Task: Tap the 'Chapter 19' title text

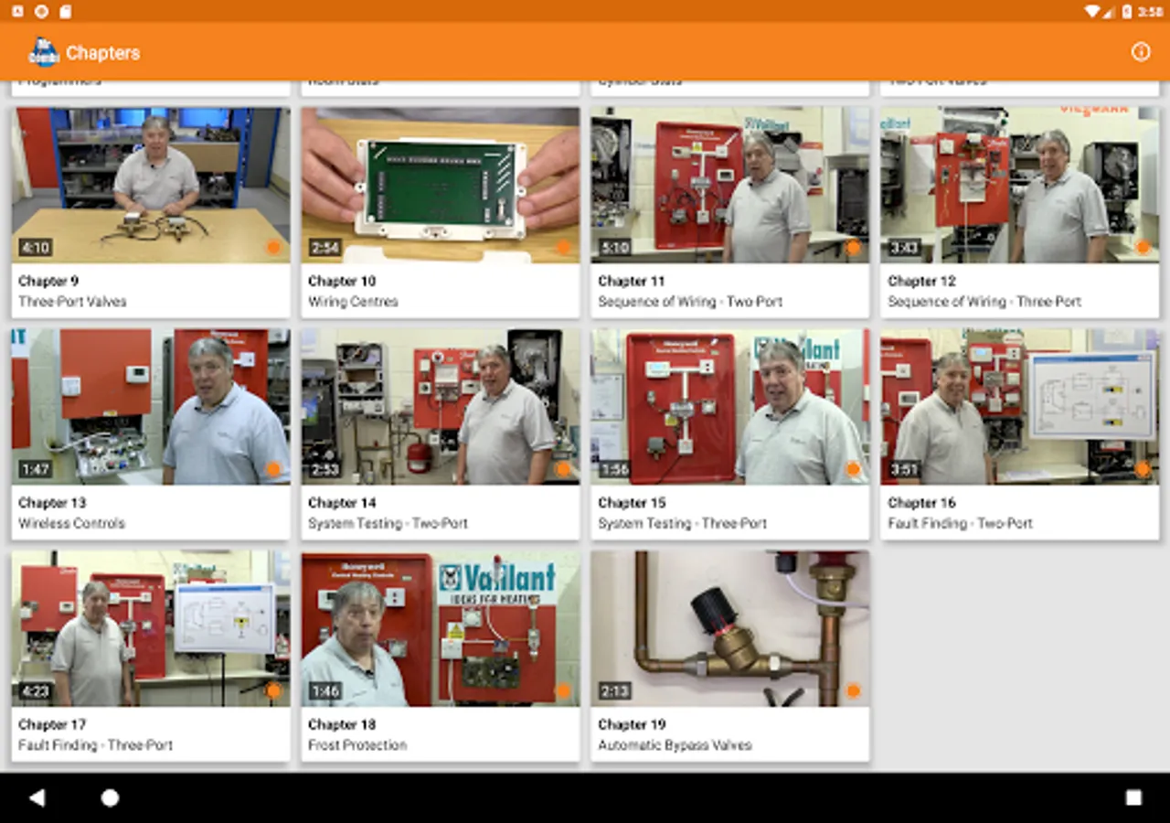Action: click(x=632, y=724)
